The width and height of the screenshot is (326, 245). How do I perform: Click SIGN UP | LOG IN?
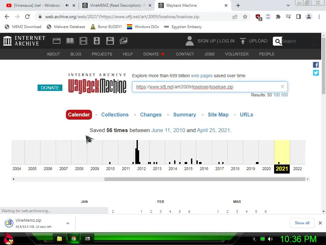point(216,41)
